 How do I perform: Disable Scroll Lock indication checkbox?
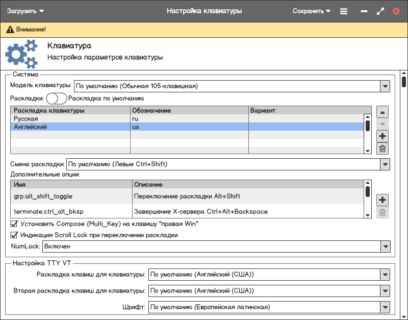pos(14,235)
